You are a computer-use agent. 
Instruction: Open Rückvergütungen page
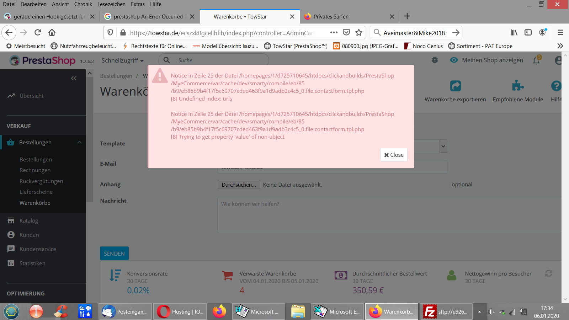[x=41, y=181]
